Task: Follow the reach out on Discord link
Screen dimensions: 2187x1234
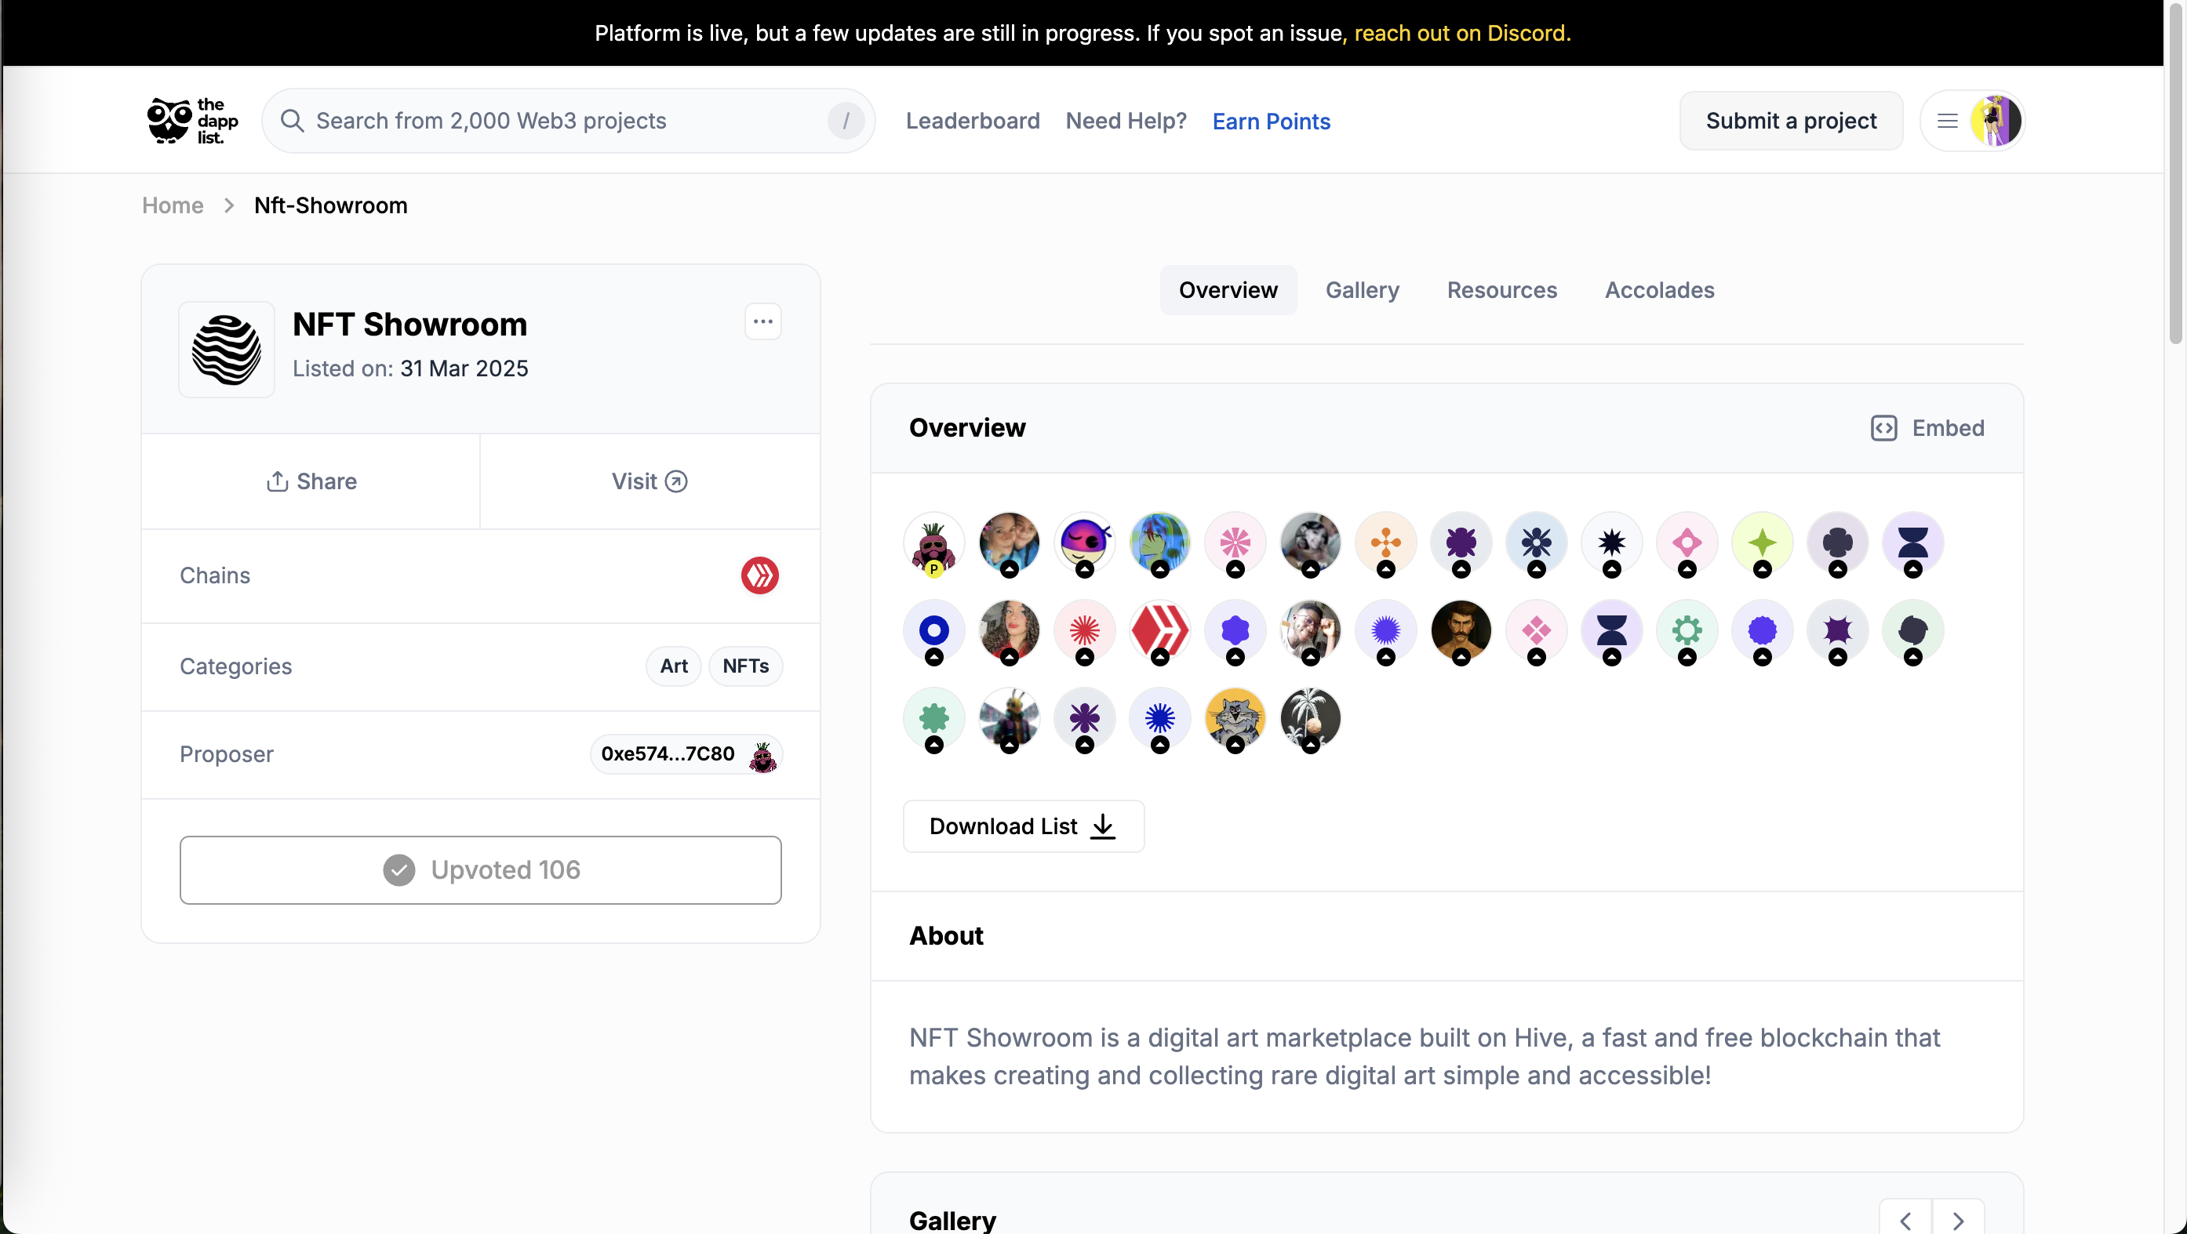Action: point(1461,33)
